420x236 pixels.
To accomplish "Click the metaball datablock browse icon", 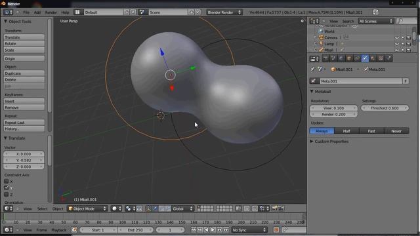I will [314, 81].
